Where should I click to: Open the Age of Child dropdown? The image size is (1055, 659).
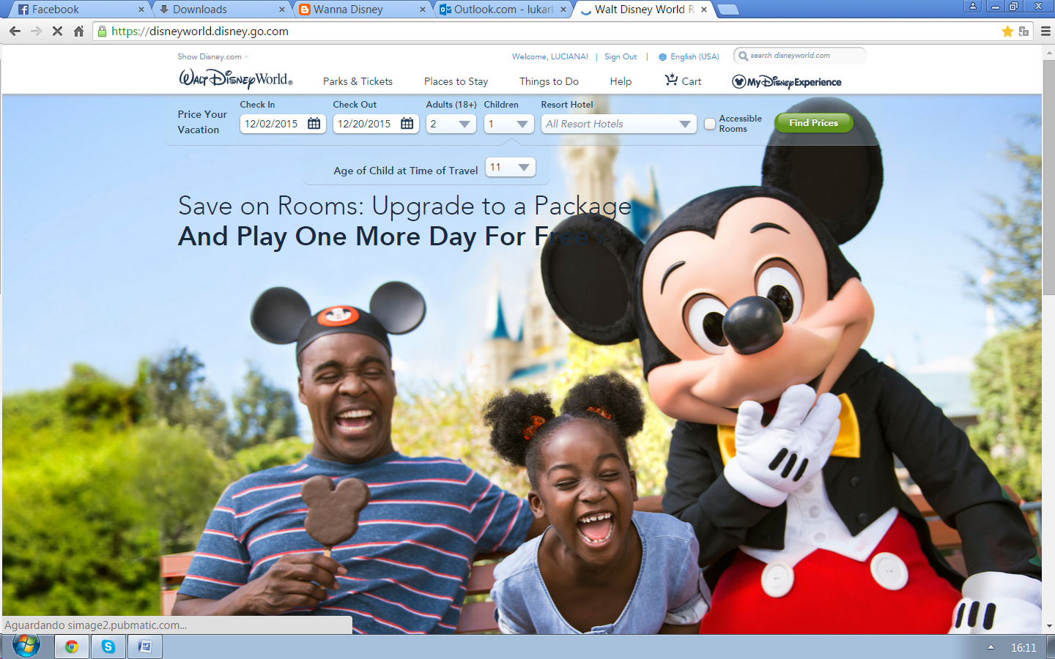[511, 167]
